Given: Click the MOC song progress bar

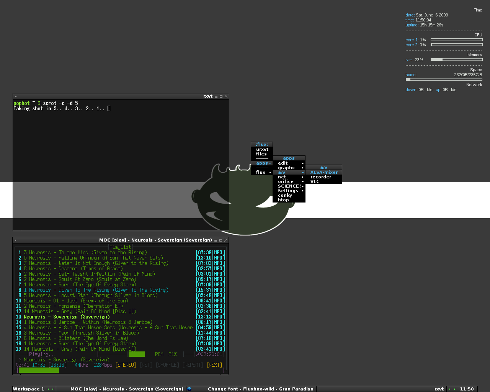Looking at the screenshot, I should click(x=121, y=370).
